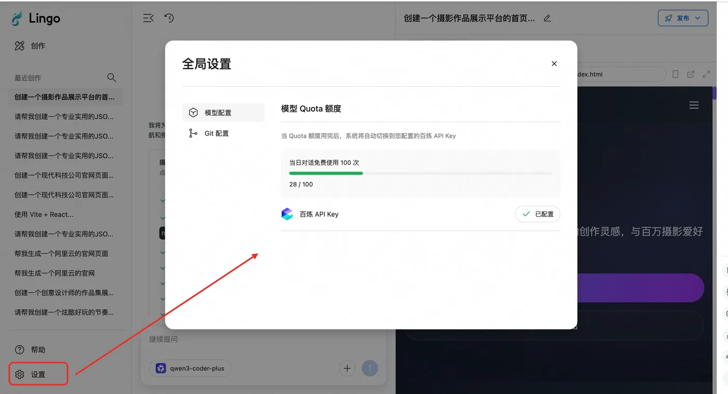Toggle mobile device preview icon

pyautogui.click(x=675, y=74)
